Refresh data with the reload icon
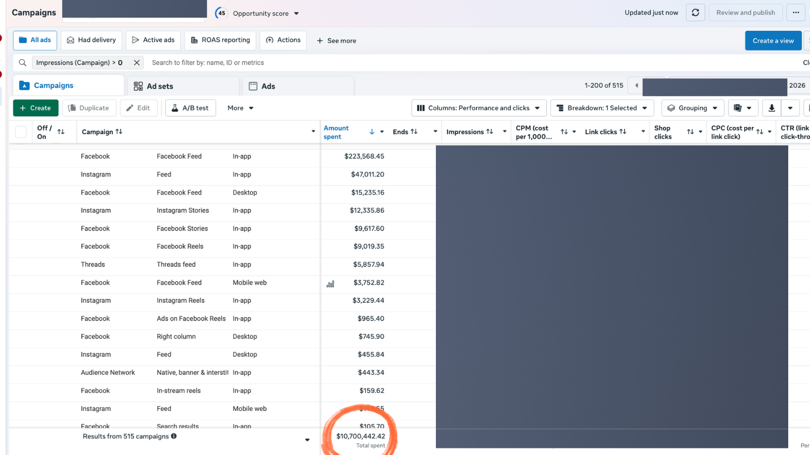Viewport: 810px width, 455px height. tap(695, 13)
